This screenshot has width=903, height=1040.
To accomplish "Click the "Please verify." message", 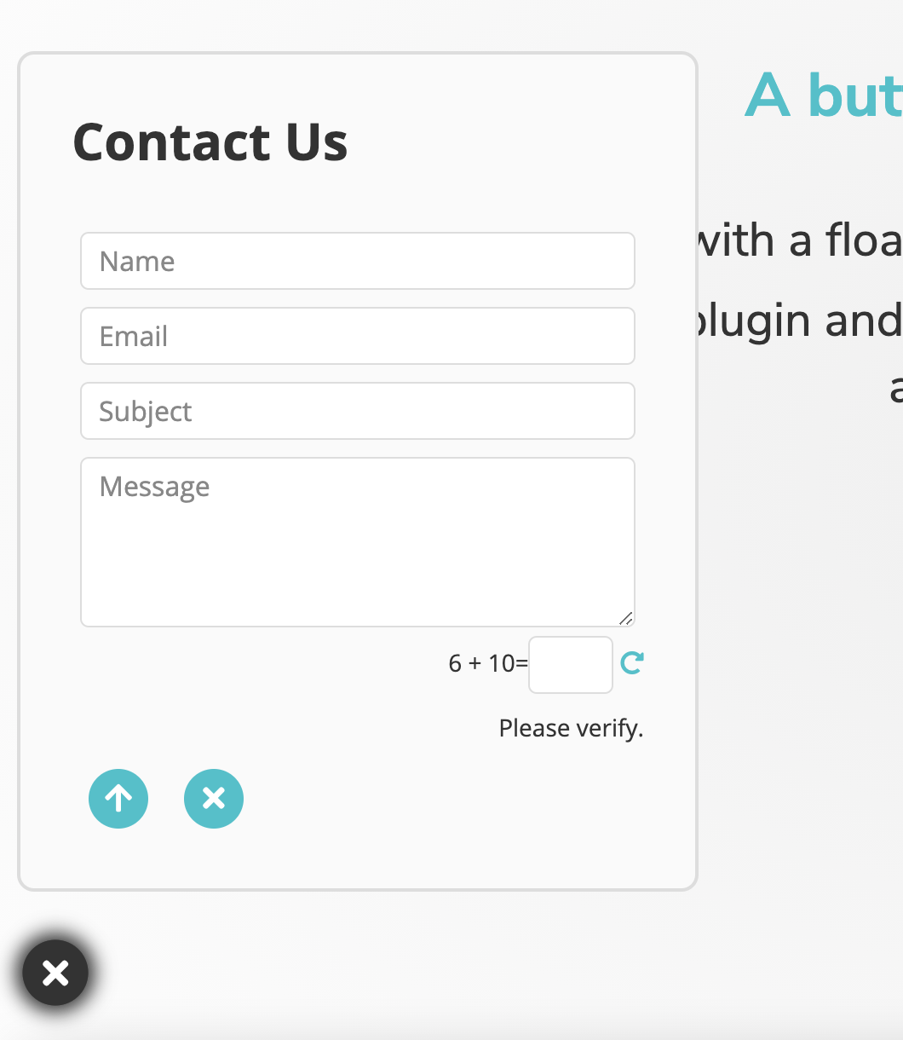I will [x=571, y=728].
